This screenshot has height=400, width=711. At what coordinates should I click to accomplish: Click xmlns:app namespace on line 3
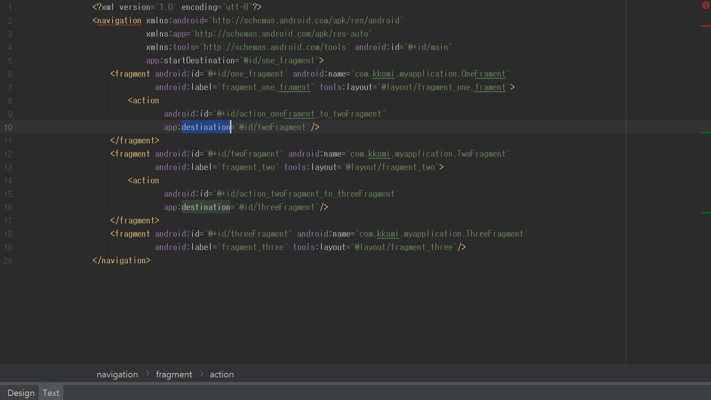(259, 34)
